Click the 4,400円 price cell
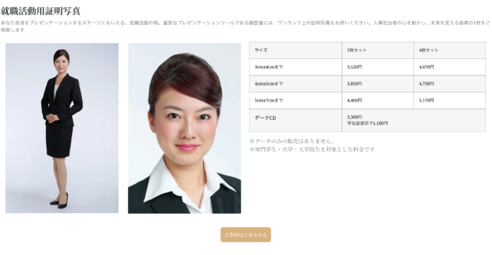The width and height of the screenshot is (492, 255). click(378, 100)
